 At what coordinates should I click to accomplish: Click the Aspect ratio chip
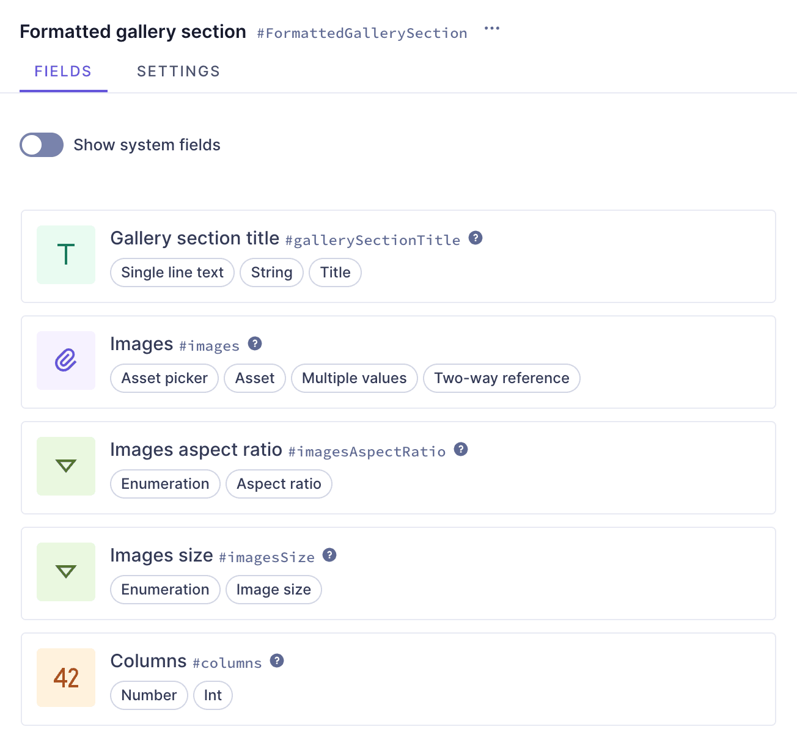tap(279, 484)
